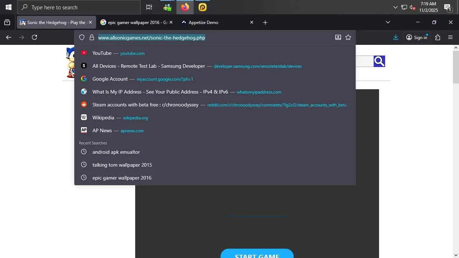Select All Devices - Remote Test Lab suggestion
459x258 pixels.
point(215,66)
